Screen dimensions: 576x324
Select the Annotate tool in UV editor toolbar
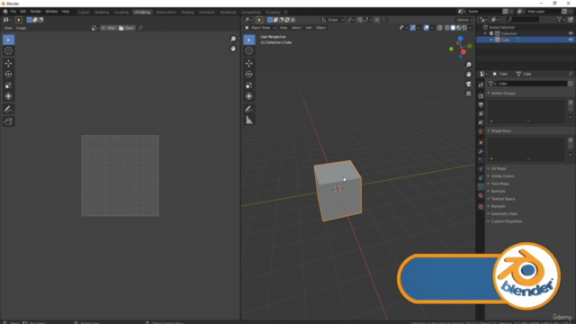coord(8,109)
